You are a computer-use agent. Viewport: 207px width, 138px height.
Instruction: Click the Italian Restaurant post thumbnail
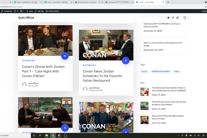coord(106,45)
